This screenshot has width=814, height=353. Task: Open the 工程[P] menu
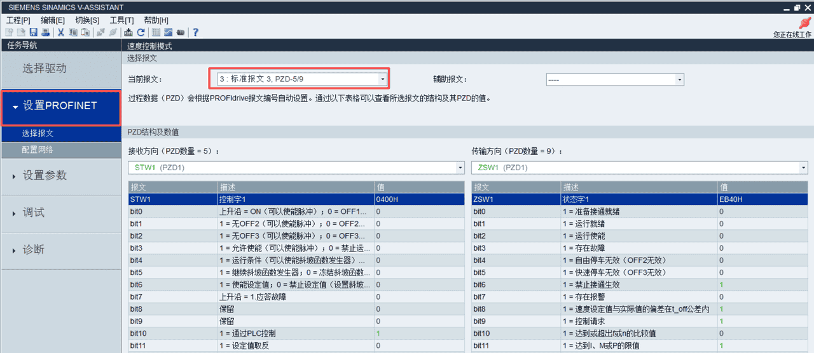click(18, 20)
